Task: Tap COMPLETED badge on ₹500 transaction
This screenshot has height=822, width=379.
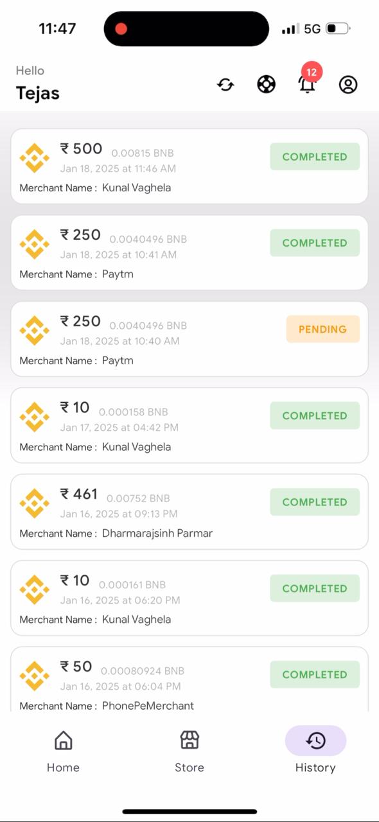Action: tap(315, 157)
